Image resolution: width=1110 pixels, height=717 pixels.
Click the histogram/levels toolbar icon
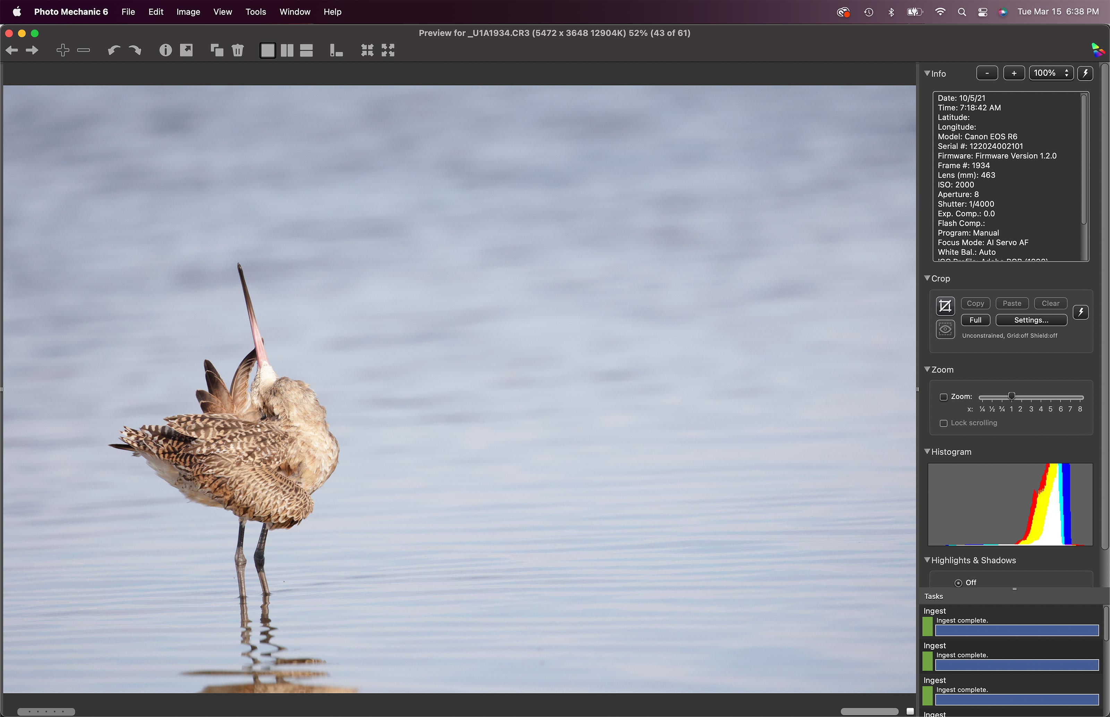click(336, 50)
